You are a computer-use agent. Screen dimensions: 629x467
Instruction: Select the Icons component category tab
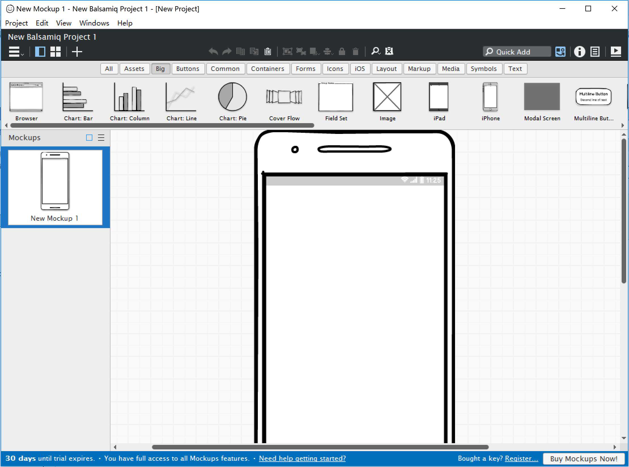point(335,68)
